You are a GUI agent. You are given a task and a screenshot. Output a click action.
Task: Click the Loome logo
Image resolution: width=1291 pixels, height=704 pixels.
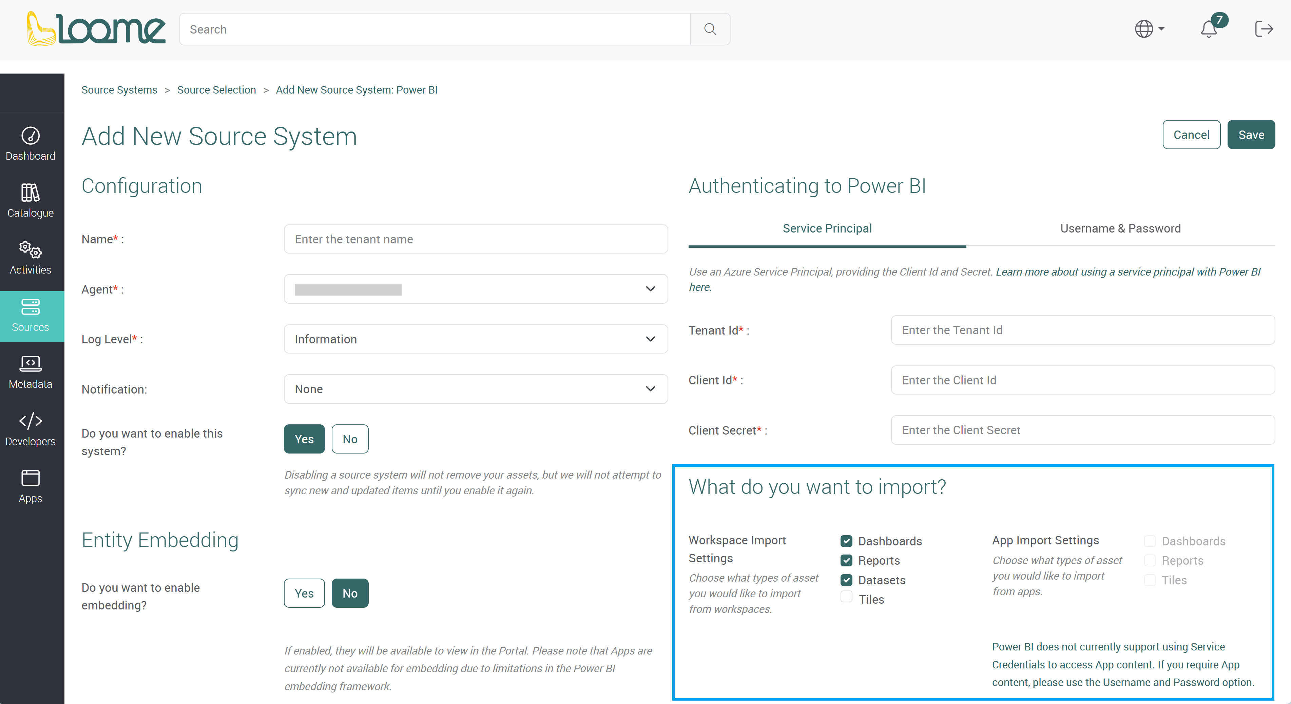[96, 29]
